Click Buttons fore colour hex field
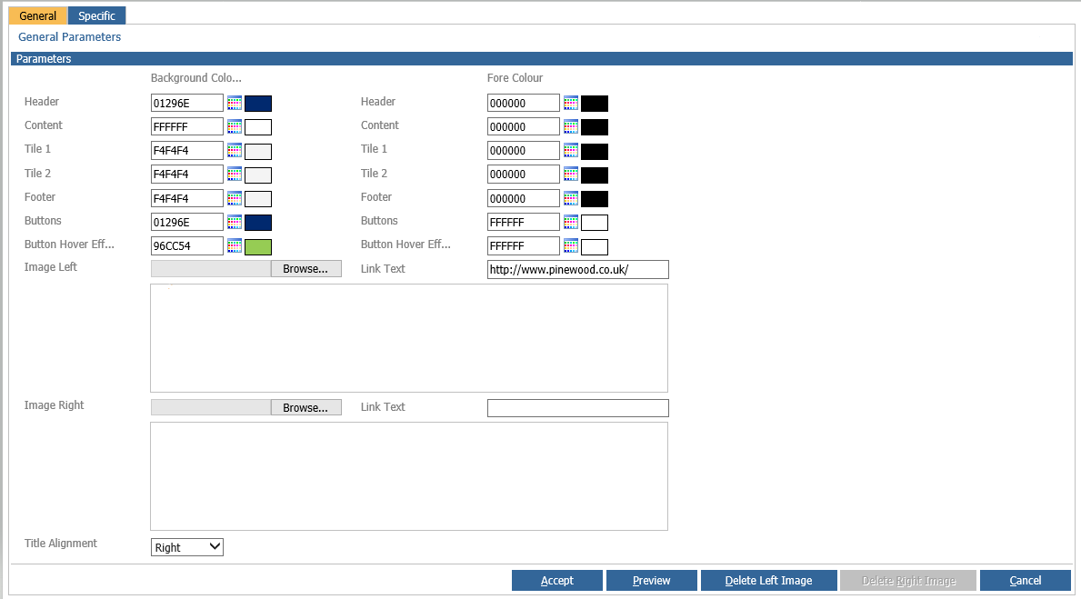This screenshot has height=599, width=1081. point(524,222)
